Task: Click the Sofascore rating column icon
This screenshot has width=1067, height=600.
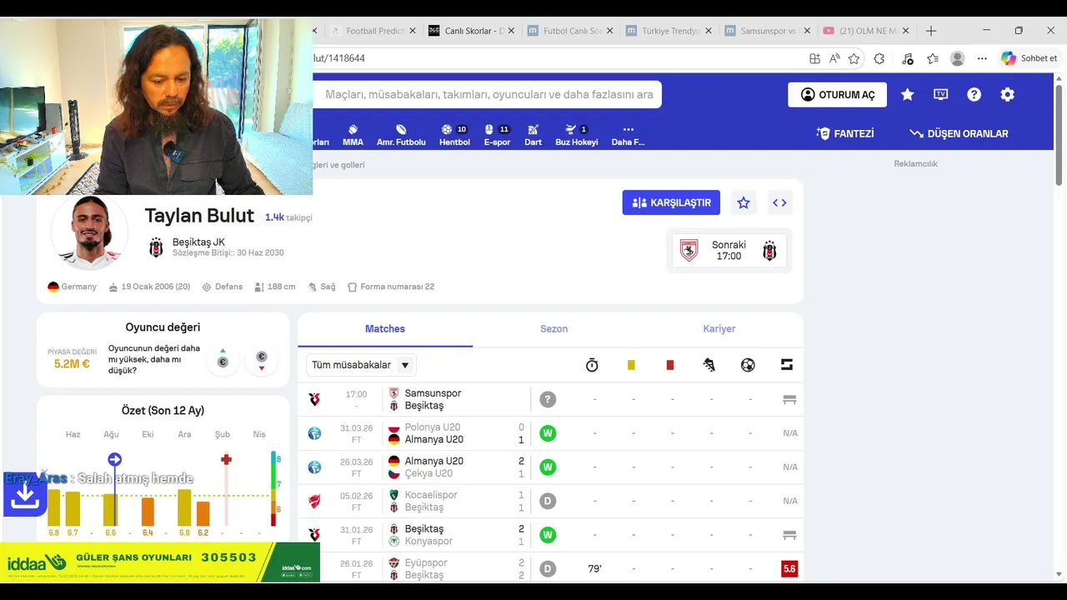Action: tap(787, 365)
